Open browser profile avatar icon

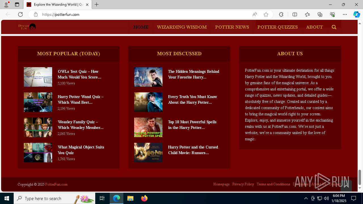point(6,5)
